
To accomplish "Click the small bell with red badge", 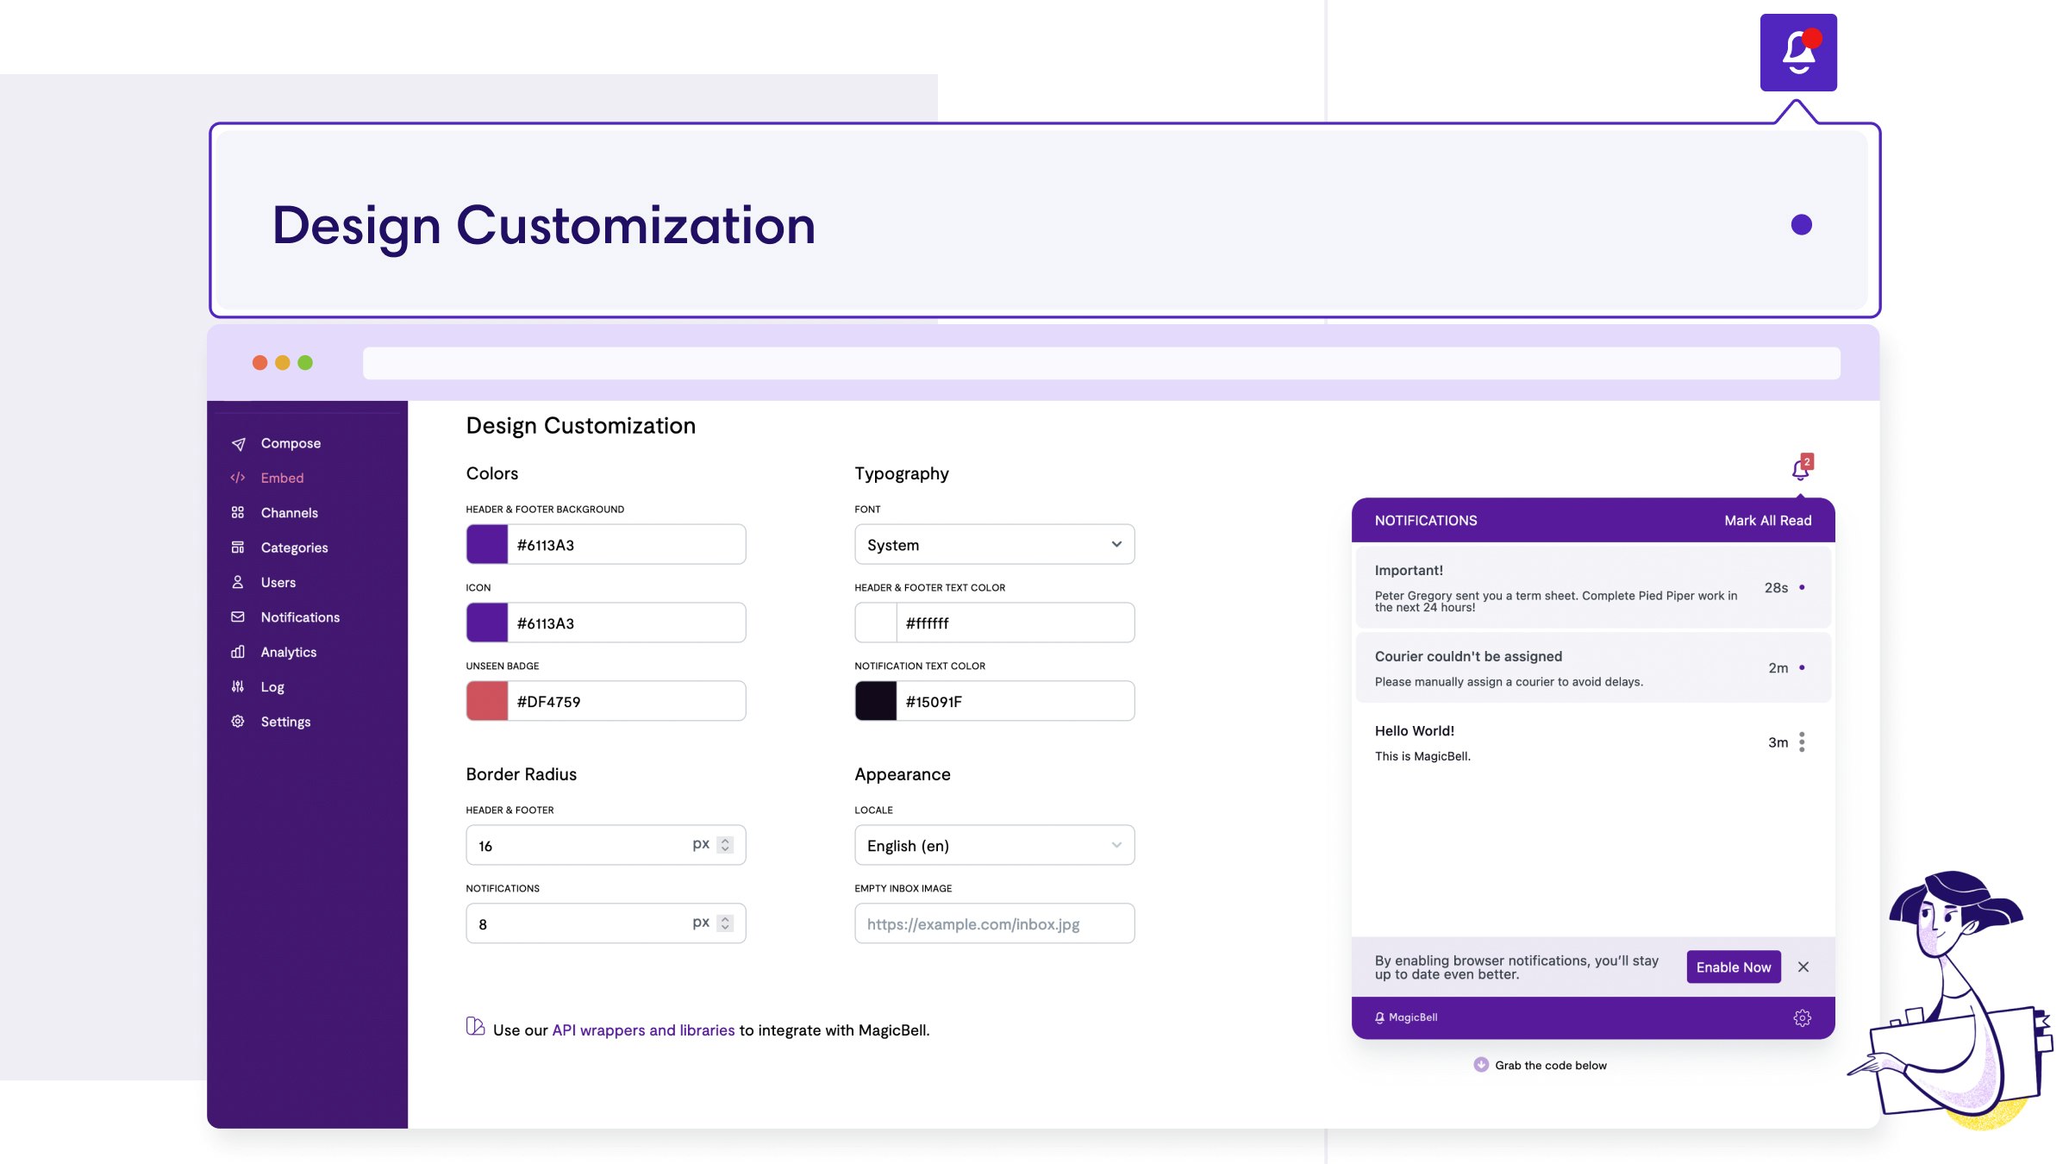I will coord(1800,468).
